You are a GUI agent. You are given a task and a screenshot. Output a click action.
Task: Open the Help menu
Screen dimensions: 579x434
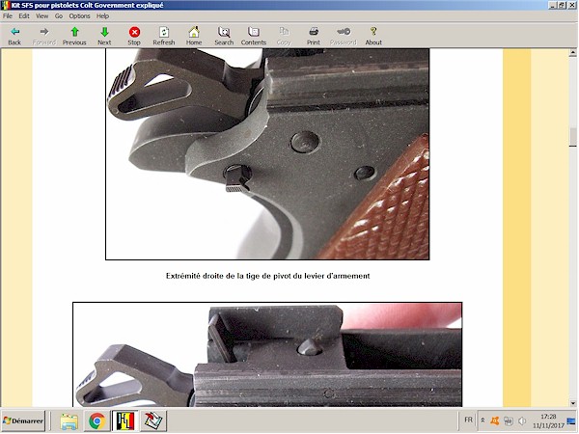102,15
